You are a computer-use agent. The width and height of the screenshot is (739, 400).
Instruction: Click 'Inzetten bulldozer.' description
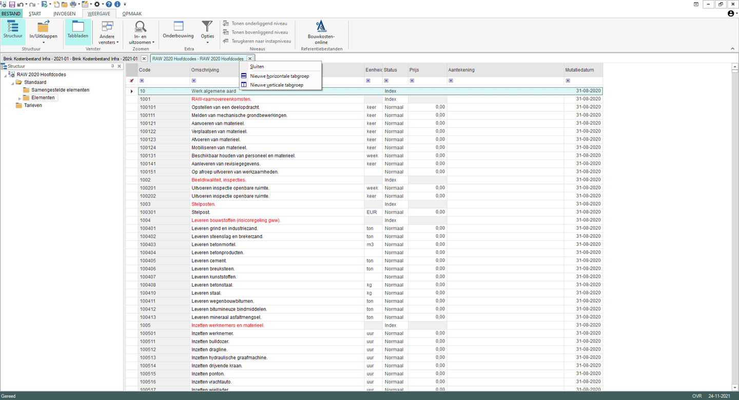point(210,342)
